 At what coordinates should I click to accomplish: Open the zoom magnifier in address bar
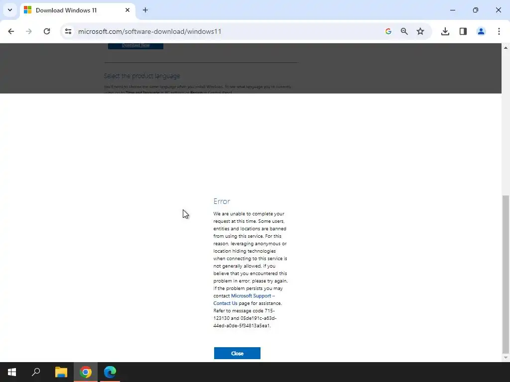pyautogui.click(x=404, y=31)
